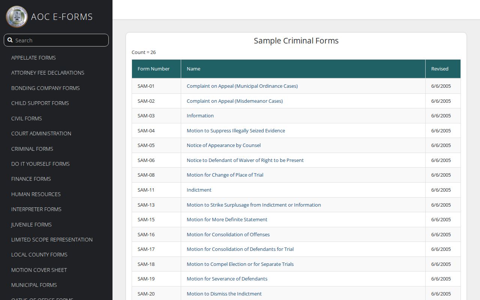Select Attorney Fee Declarations category
This screenshot has height=300, width=480.
[x=48, y=73]
